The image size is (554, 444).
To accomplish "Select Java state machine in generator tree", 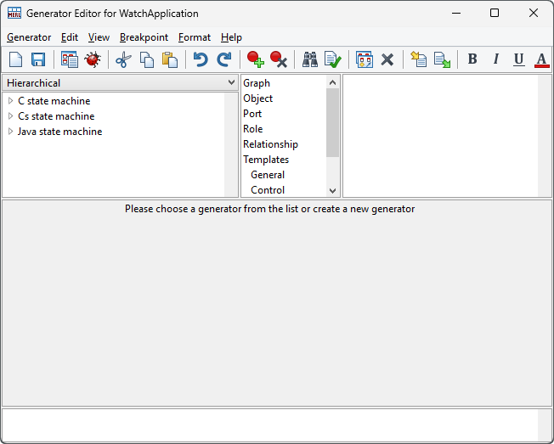I will (60, 132).
